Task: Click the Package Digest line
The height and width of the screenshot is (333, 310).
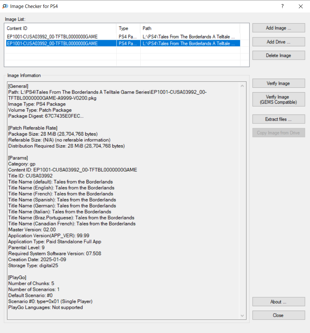Action: click(x=46, y=116)
